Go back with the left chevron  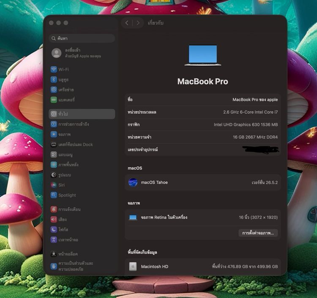(127, 23)
